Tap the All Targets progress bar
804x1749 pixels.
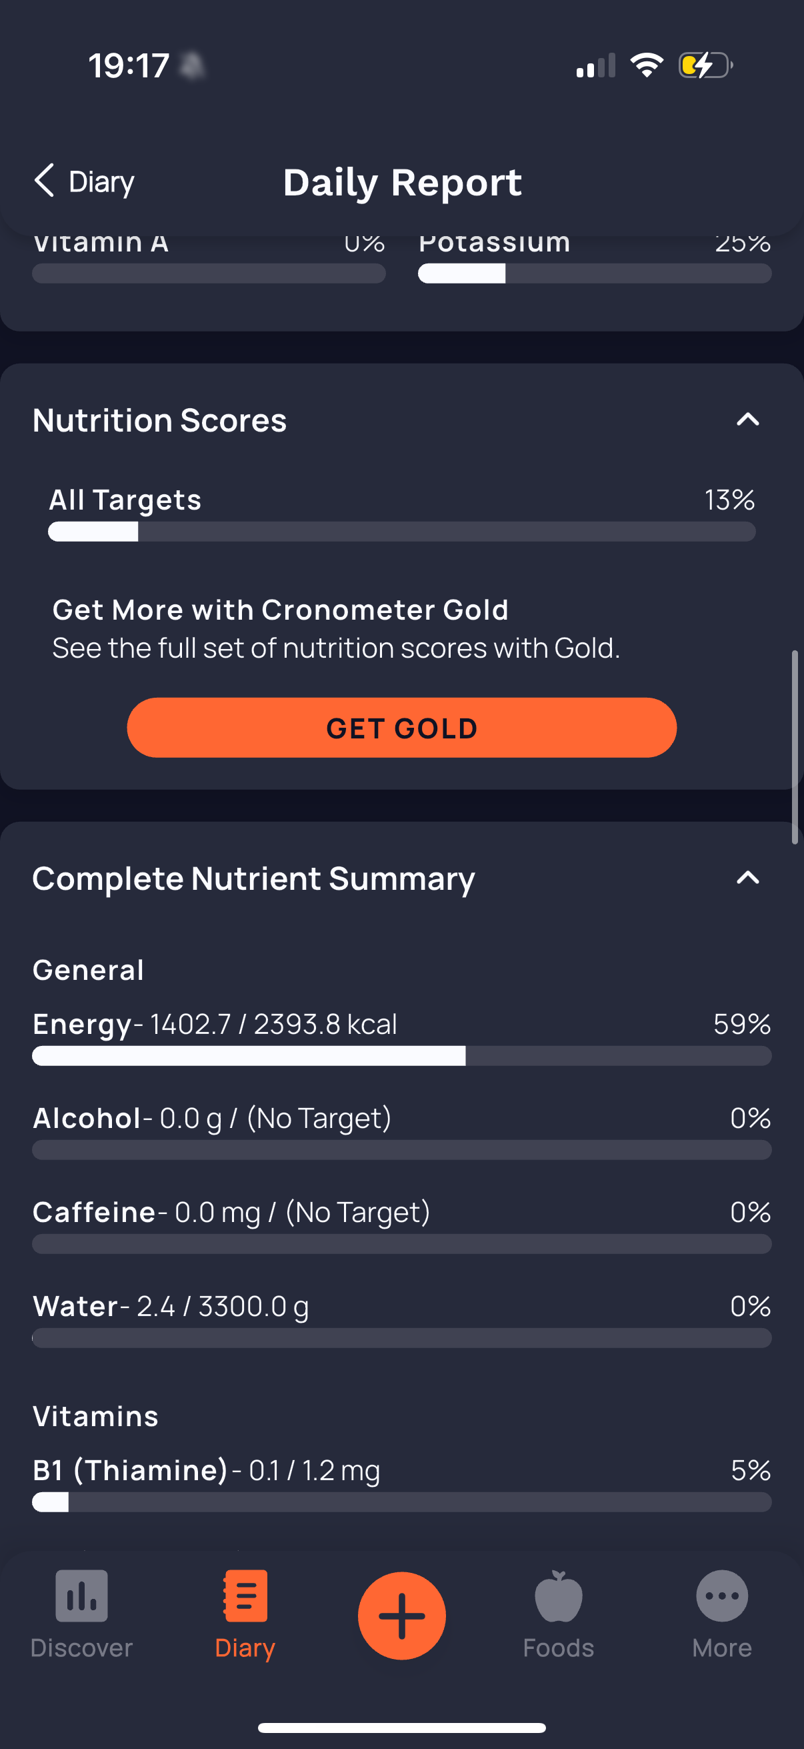401,532
